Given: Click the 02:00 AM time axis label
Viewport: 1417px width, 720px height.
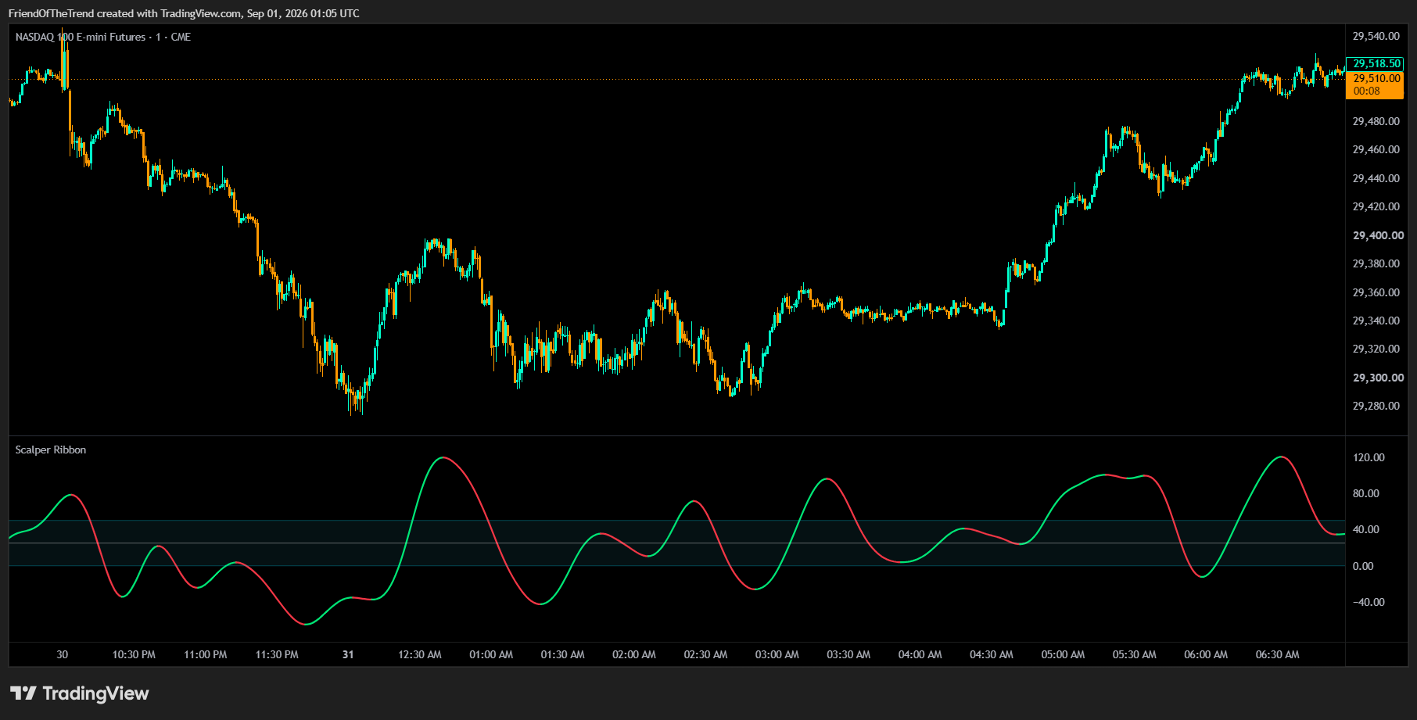Looking at the screenshot, I should coord(634,654).
